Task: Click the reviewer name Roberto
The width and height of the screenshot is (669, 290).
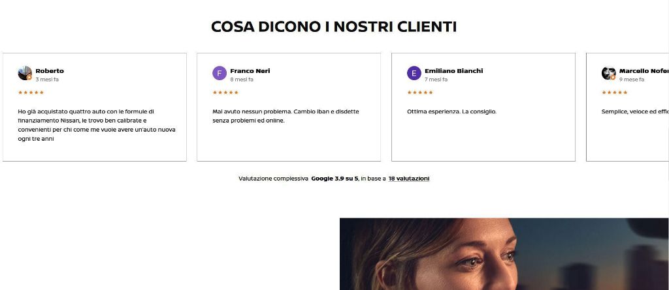Action: click(50, 70)
